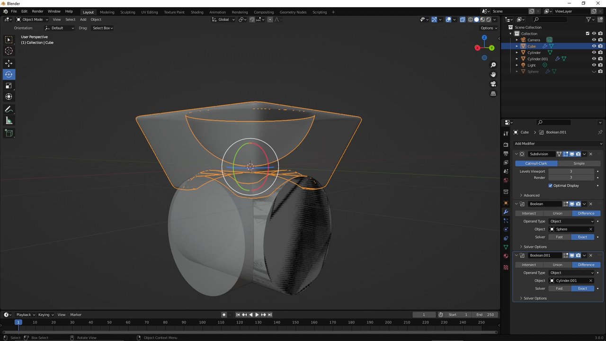Expand the Cube item in outliner
Viewport: 606px width, 341px height.
(x=517, y=46)
